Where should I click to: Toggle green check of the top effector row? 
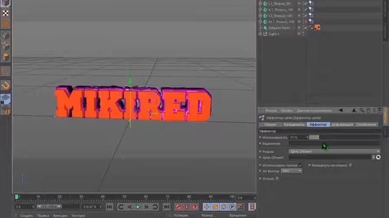(x=306, y=4)
